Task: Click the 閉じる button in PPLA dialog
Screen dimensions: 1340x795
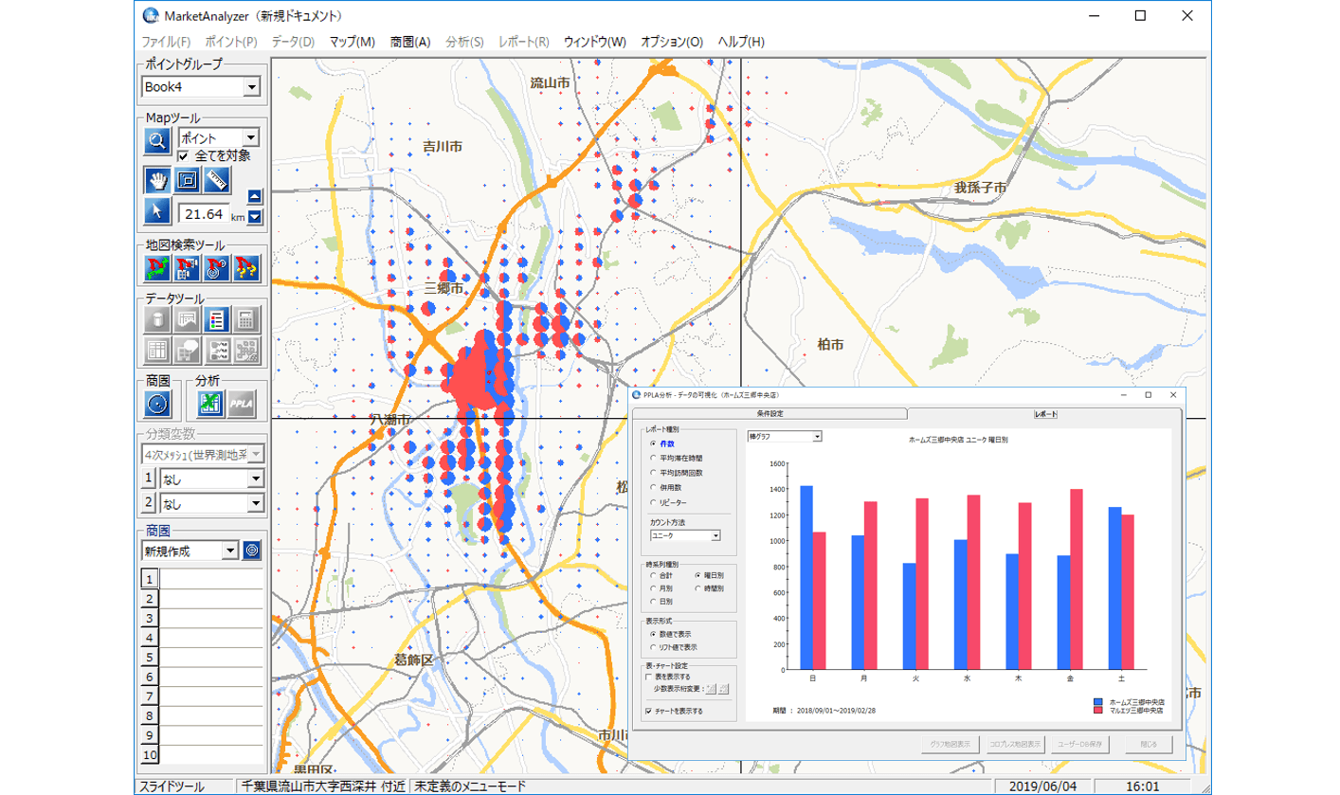Action: [x=1149, y=745]
